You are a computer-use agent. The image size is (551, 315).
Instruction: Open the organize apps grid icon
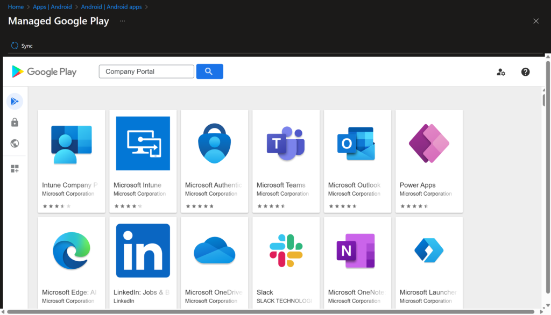tap(15, 169)
